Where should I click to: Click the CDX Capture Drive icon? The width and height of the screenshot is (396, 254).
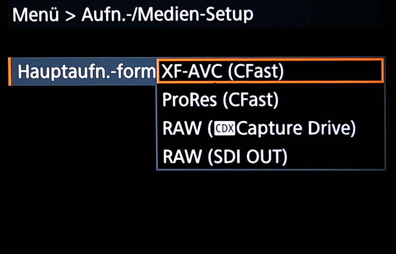pyautogui.click(x=225, y=128)
